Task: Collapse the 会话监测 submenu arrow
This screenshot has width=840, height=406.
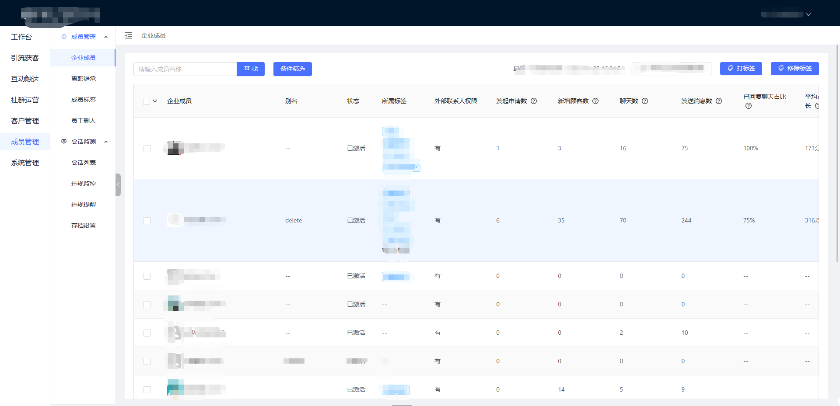Action: pyautogui.click(x=106, y=142)
